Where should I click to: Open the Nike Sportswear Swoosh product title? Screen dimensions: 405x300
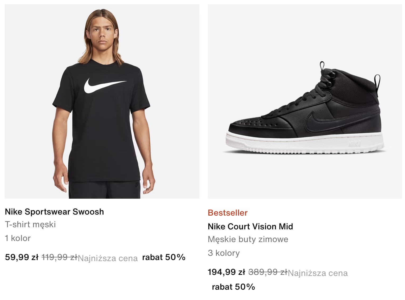pyautogui.click(x=54, y=212)
